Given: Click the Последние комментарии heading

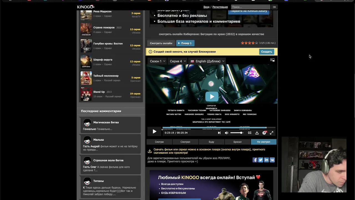Looking at the screenshot, I should [101, 111].
